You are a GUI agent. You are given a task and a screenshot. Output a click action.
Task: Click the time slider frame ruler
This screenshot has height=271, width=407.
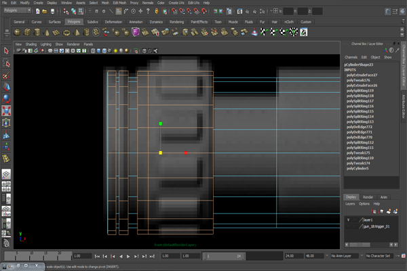pyautogui.click(x=37, y=255)
